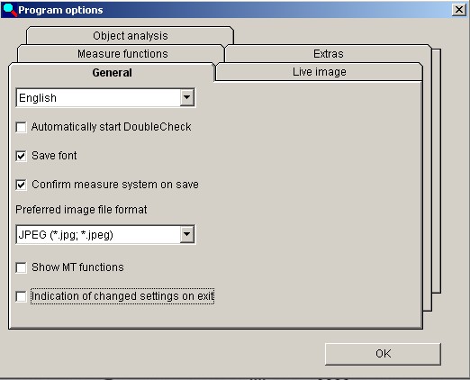The width and height of the screenshot is (470, 380).
Task: Confirm settings with the OK button
Action: (x=383, y=354)
